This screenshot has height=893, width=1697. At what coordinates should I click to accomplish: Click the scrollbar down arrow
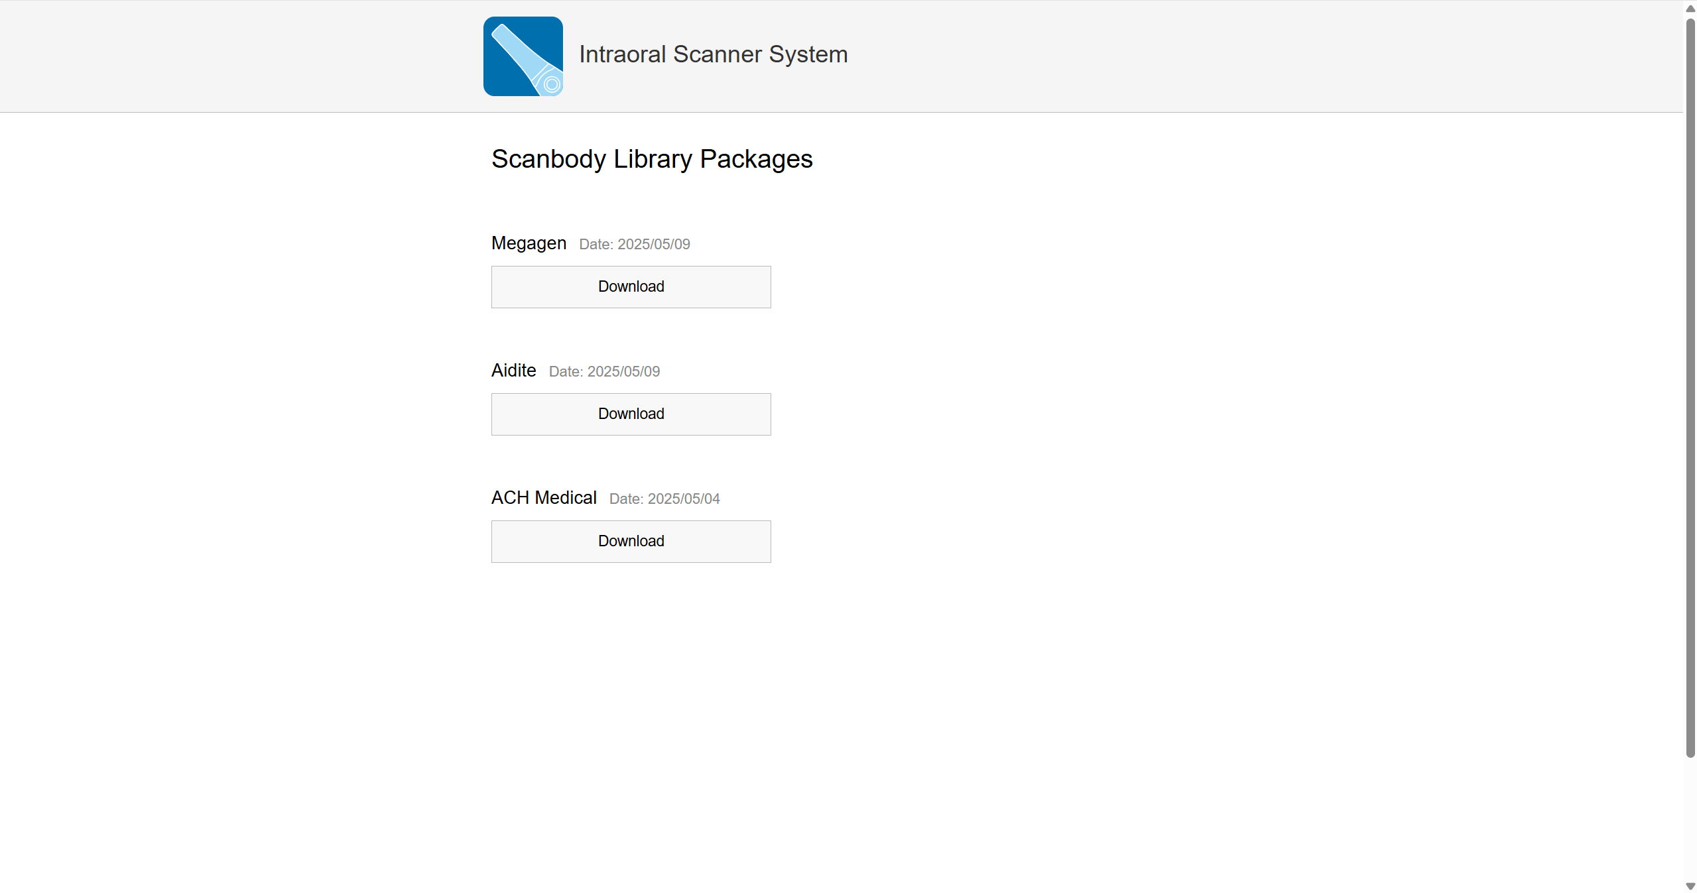(1690, 886)
